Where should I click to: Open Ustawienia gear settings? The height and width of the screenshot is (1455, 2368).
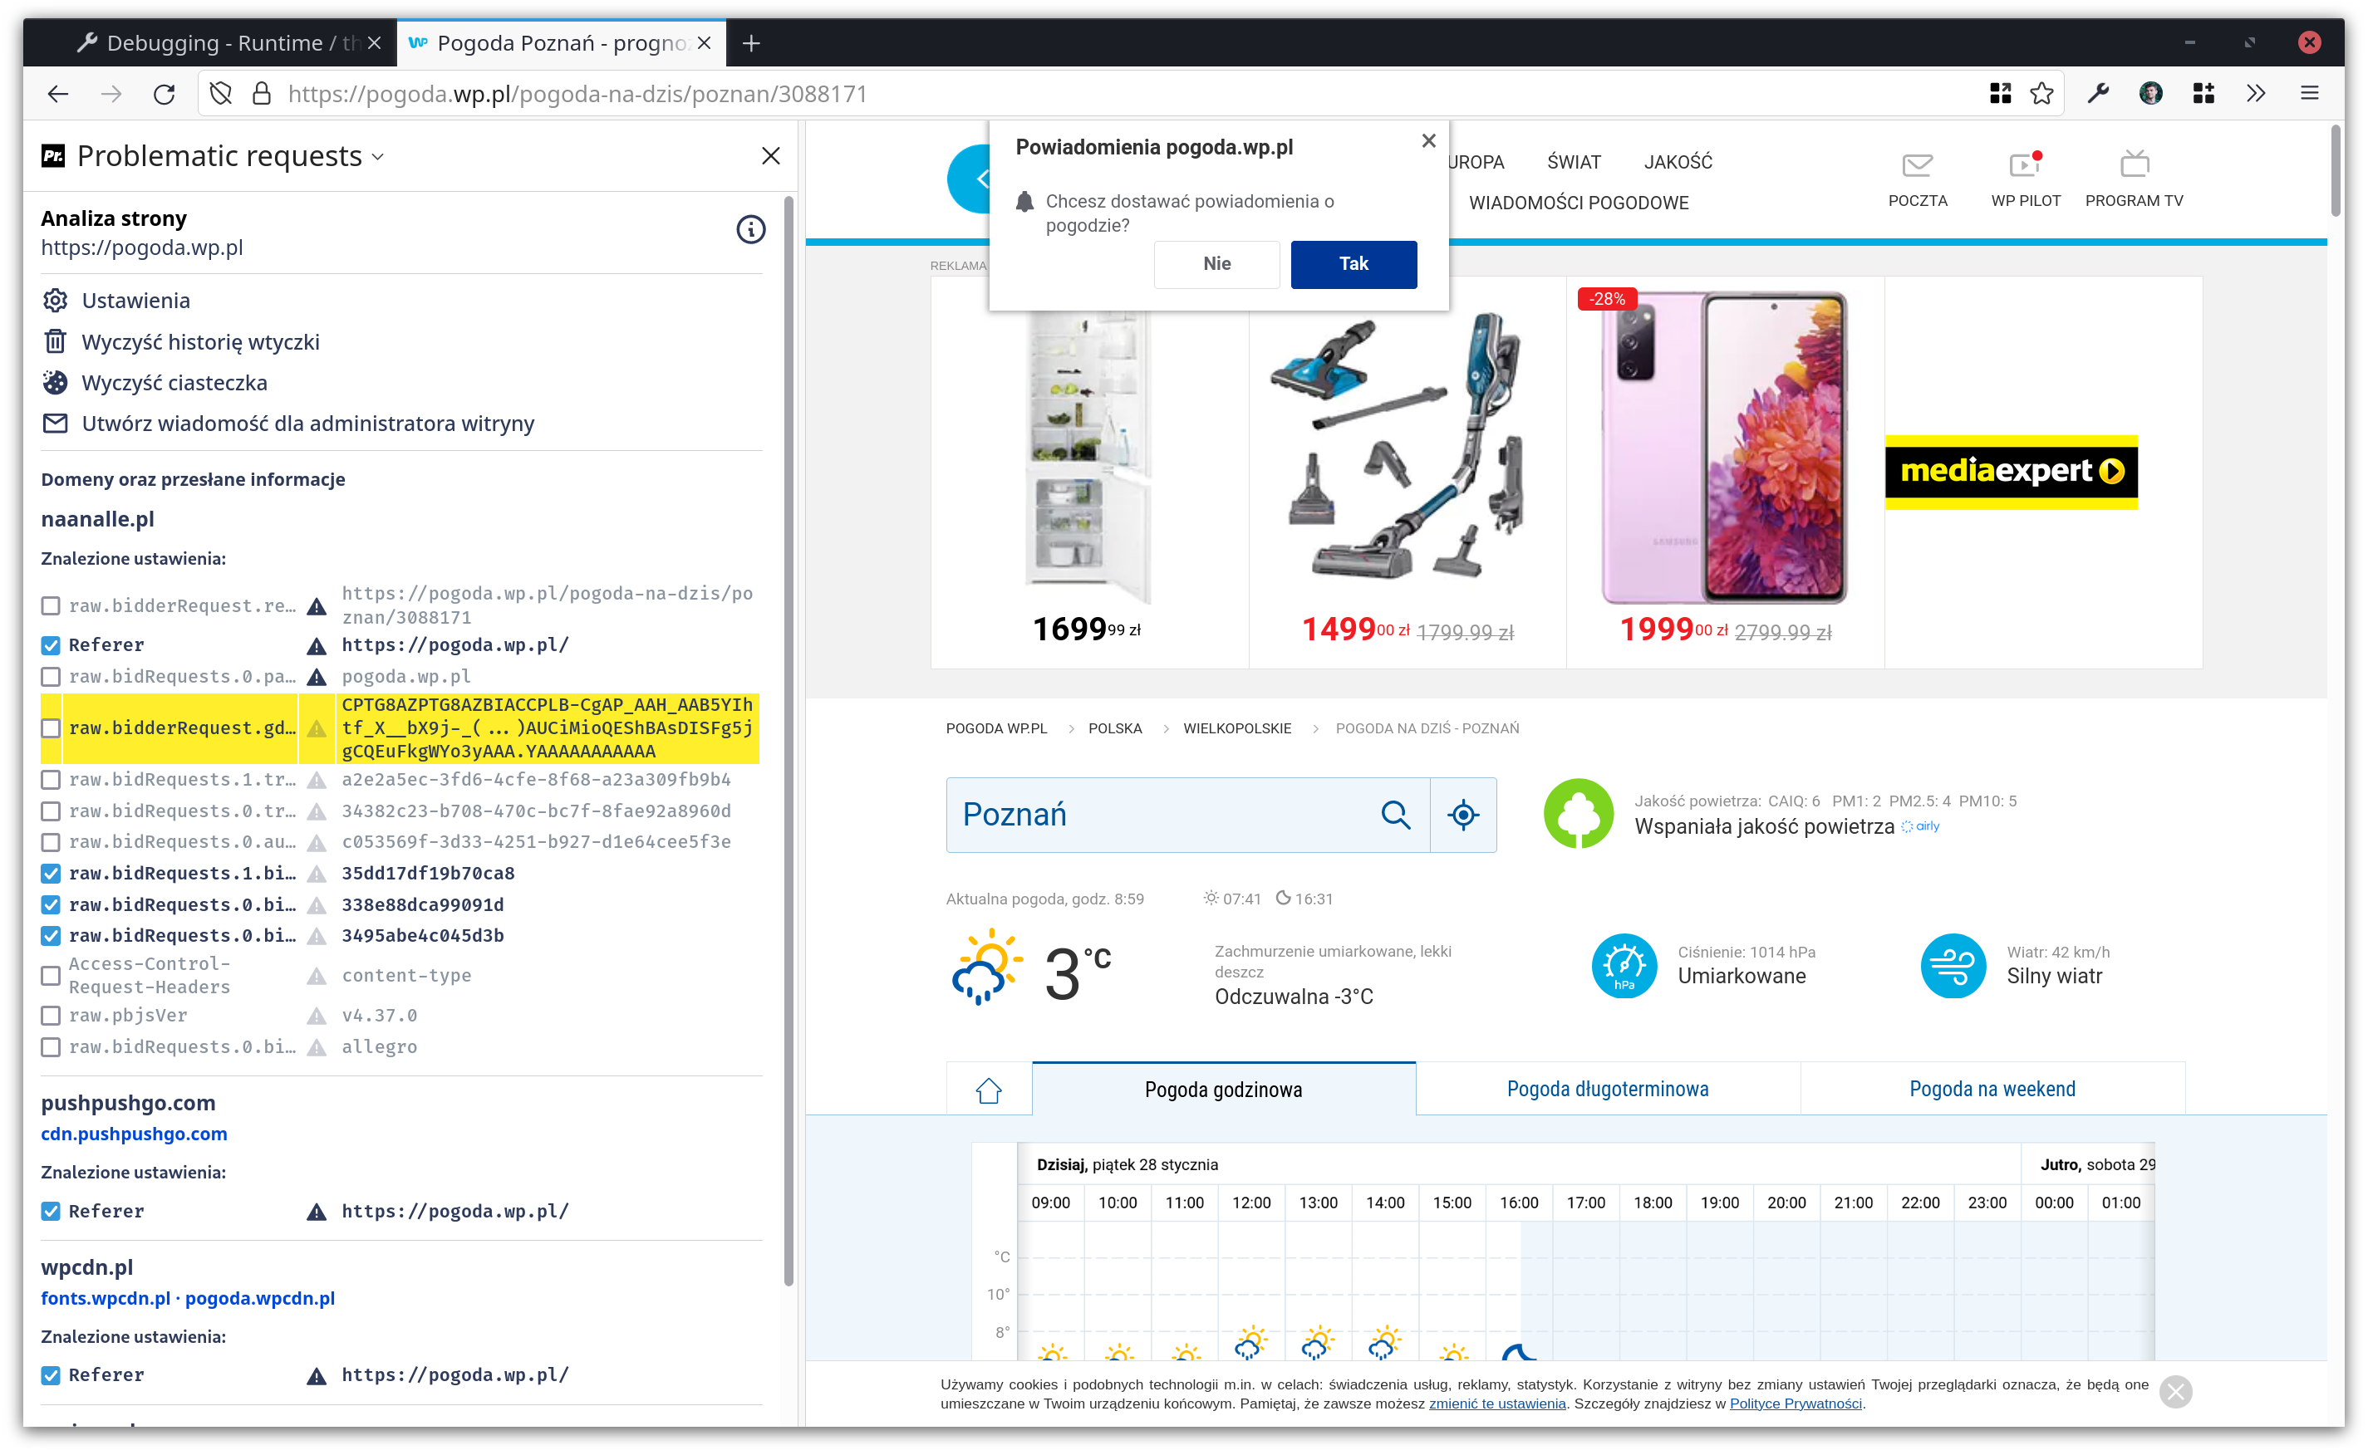pyautogui.click(x=55, y=301)
